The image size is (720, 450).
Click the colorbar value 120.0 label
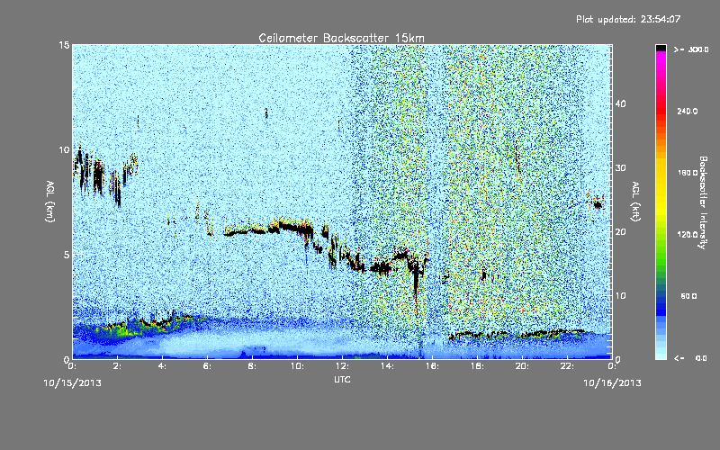click(x=688, y=235)
